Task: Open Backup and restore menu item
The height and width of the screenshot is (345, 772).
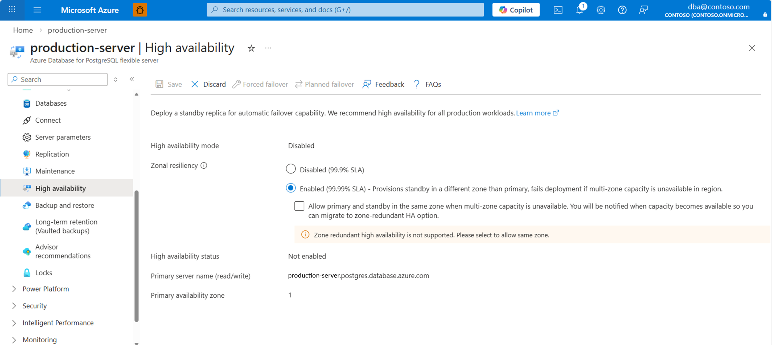Action: 64,205
